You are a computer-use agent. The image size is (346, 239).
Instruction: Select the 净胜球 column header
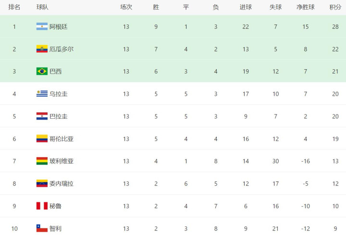click(306, 7)
